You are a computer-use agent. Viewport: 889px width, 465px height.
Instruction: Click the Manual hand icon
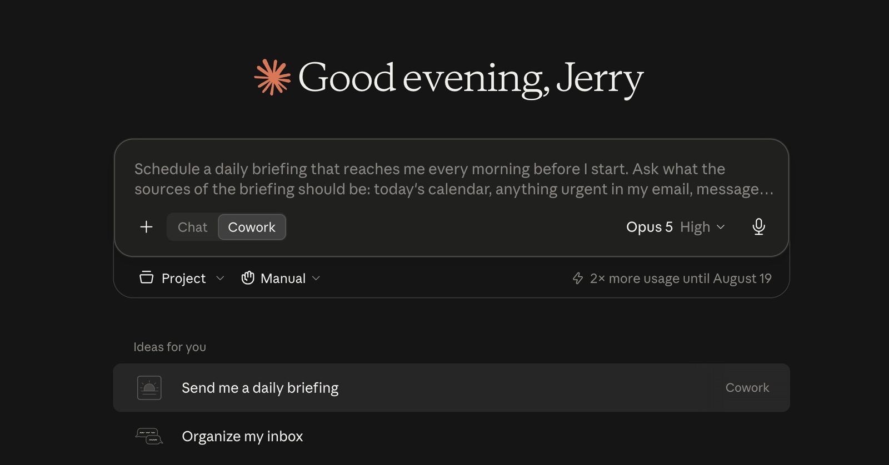point(248,277)
